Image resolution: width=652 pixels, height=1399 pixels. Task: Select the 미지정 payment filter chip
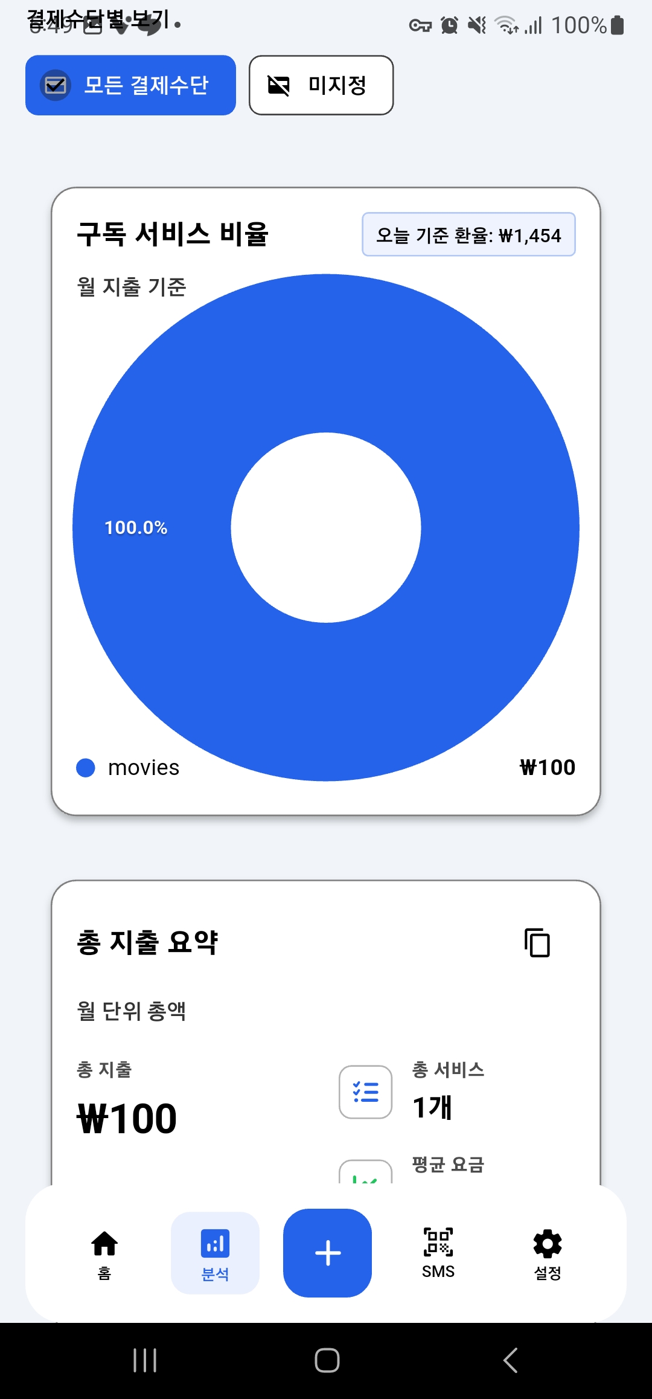coord(321,85)
